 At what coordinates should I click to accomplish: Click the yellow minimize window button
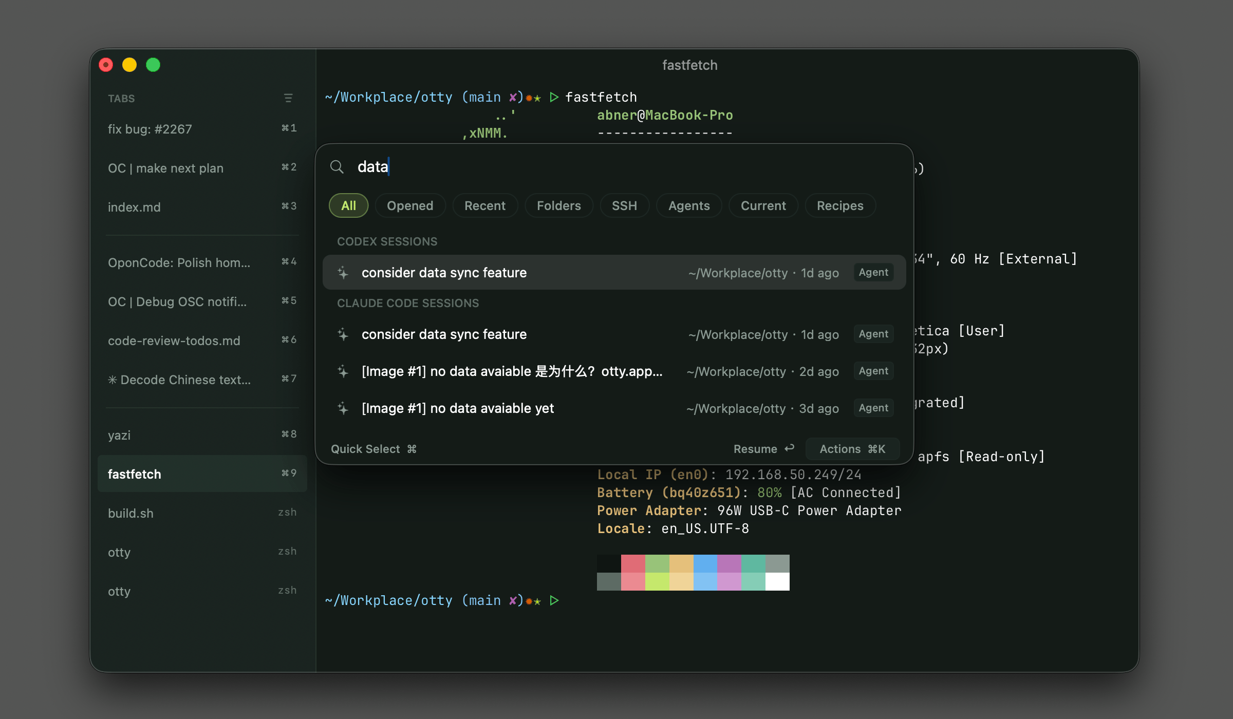click(x=129, y=65)
